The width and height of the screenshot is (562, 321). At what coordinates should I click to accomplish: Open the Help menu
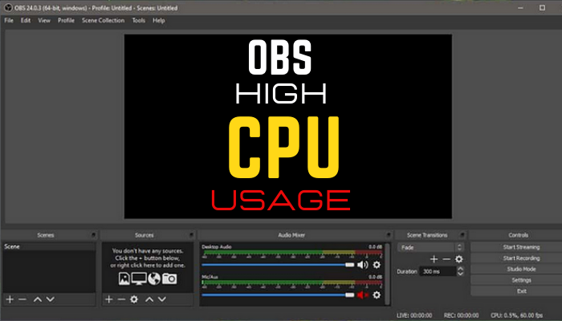point(159,20)
